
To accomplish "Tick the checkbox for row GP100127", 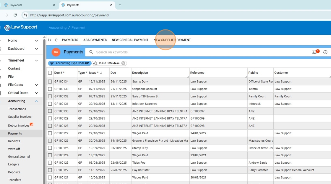I will click(x=50, y=133).
